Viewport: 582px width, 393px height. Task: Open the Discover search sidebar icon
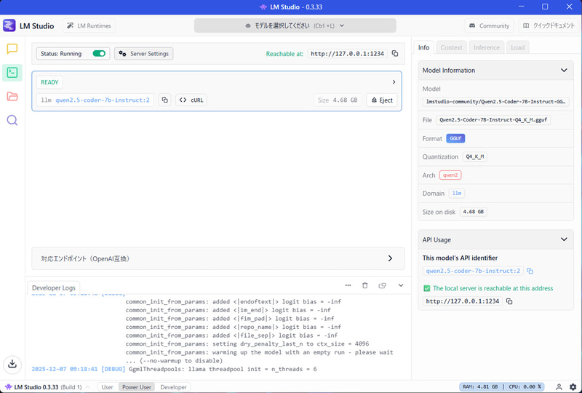tap(12, 120)
